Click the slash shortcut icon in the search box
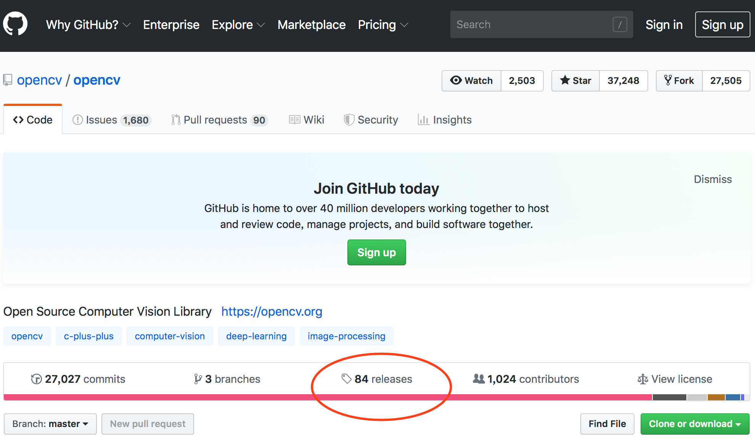This screenshot has height=440, width=755. tap(620, 25)
